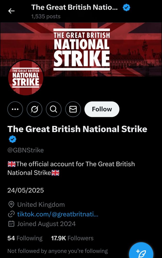Tap the link chain icon before the TikTok URL
The height and width of the screenshot is (258, 162).
point(11,214)
